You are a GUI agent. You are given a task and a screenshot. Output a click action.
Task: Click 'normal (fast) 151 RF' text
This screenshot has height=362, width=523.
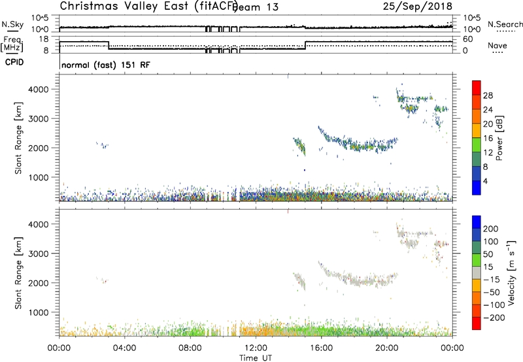106,65
